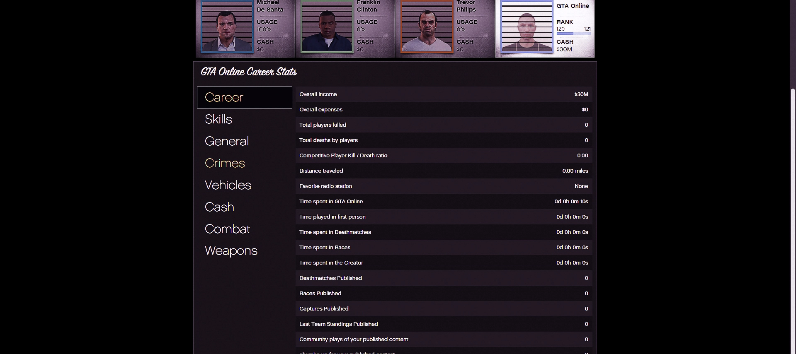This screenshot has height=354, width=796.
Task: Click the 'Total deaths by players' row
Action: pyautogui.click(x=444, y=140)
